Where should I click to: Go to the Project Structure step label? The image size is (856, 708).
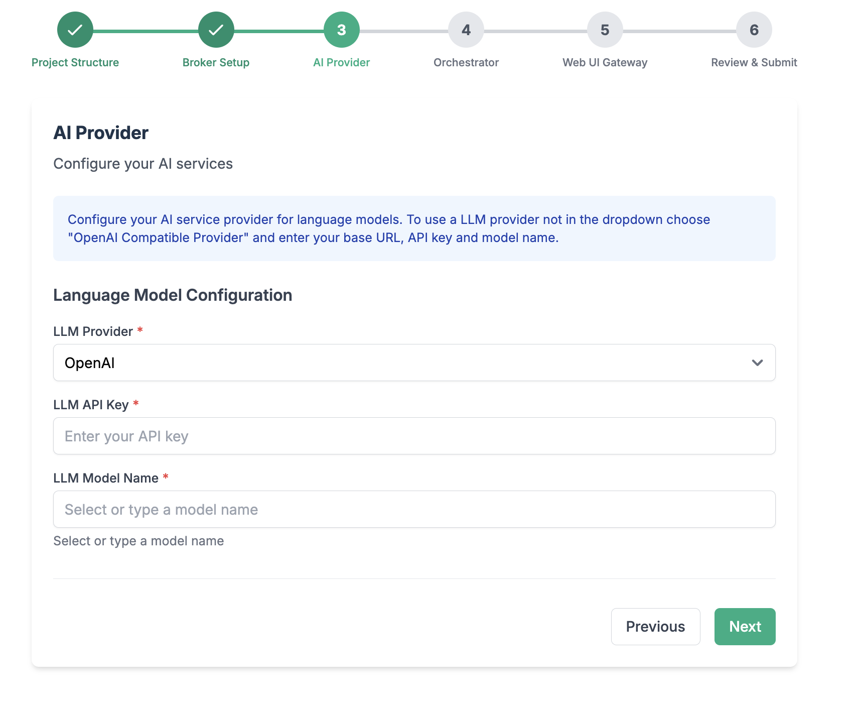click(75, 63)
